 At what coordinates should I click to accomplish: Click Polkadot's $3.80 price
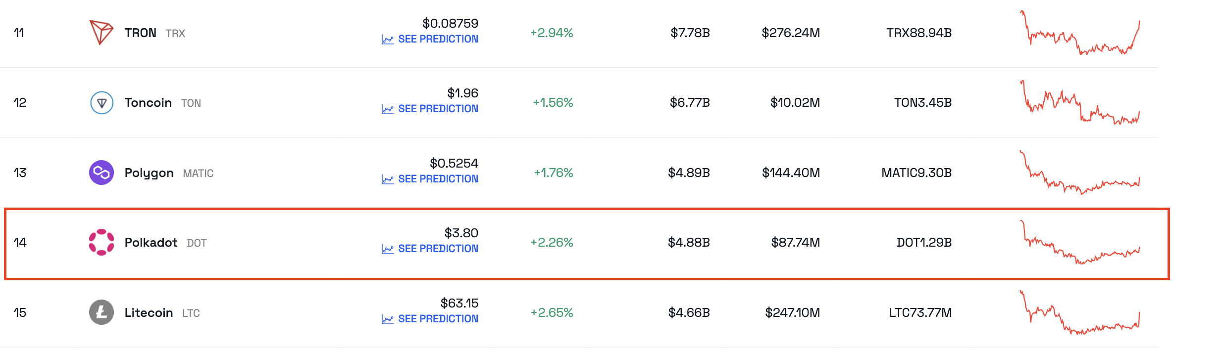tap(461, 233)
